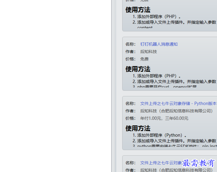This screenshot has height=172, width=217.
Task: Click 使用方法 heading in the topmost card
Action: [x=138, y=10]
